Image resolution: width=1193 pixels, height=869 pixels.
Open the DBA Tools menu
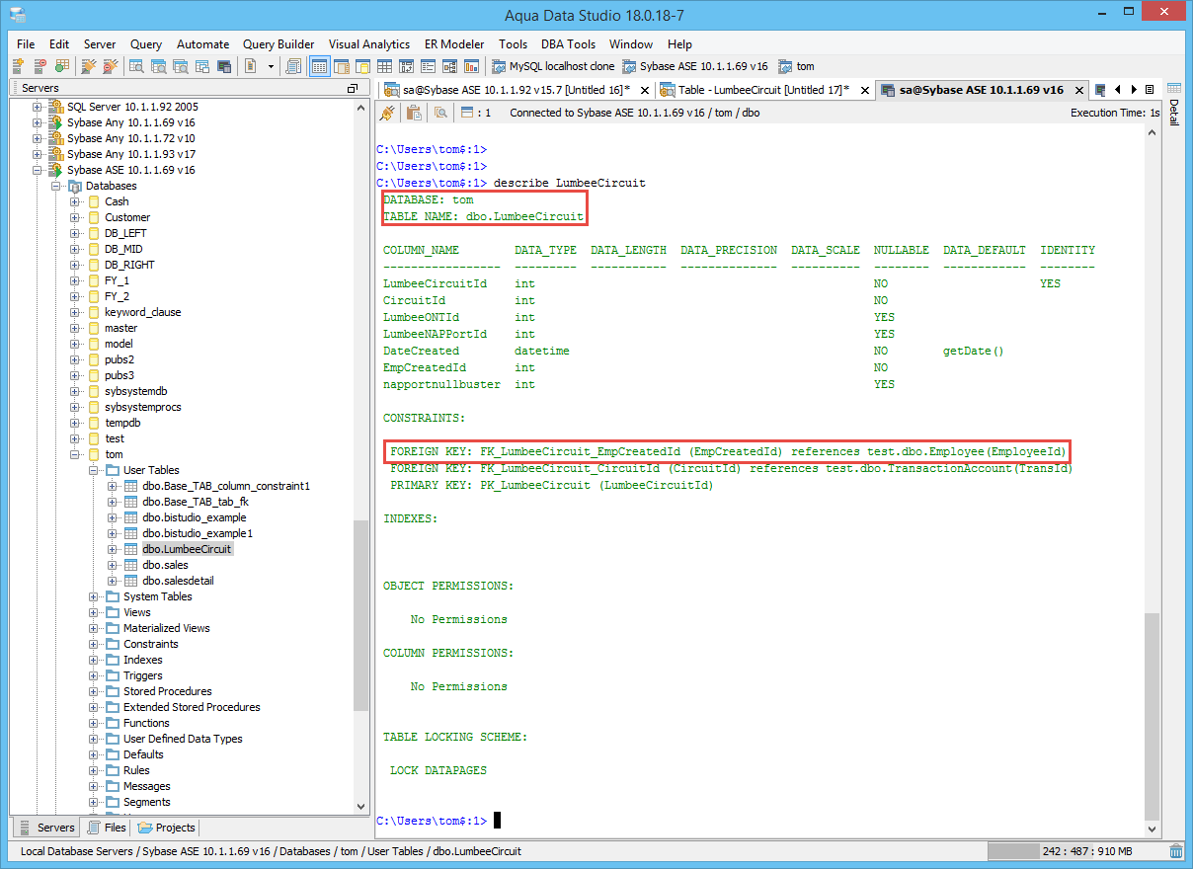click(x=568, y=44)
